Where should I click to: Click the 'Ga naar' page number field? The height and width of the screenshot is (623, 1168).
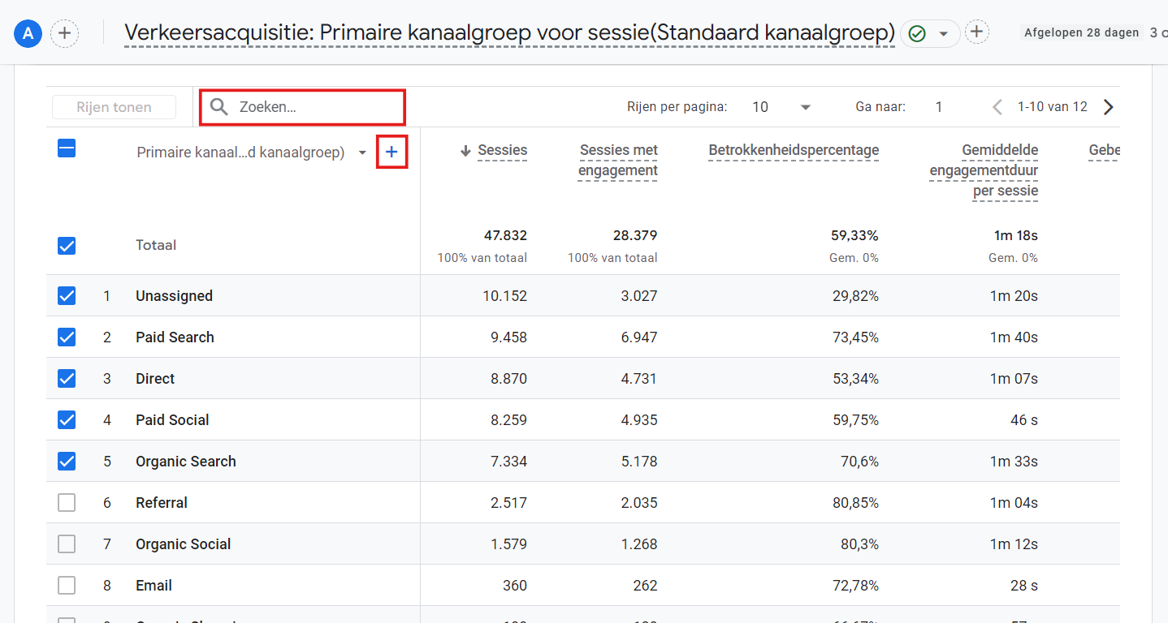939,107
